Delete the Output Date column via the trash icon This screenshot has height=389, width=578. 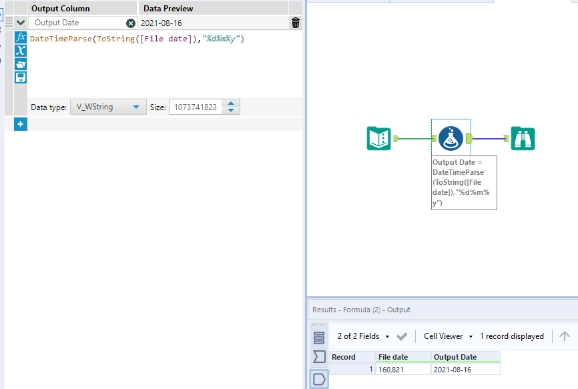294,22
